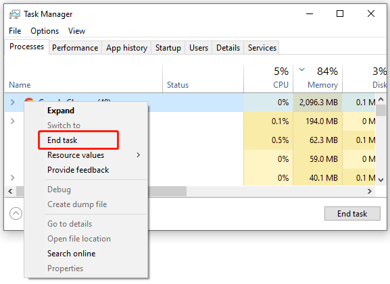This screenshot has width=390, height=284.
Task: Sort by the Name column header
Action: click(84, 79)
